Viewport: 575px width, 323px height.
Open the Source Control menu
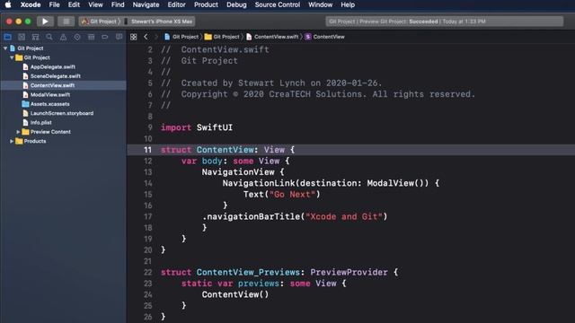pyautogui.click(x=278, y=4)
